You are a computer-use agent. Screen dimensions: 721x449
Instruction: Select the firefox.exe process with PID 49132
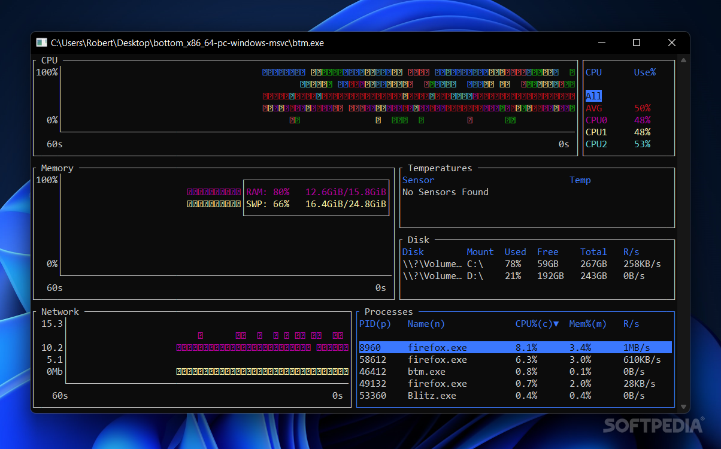pos(515,384)
